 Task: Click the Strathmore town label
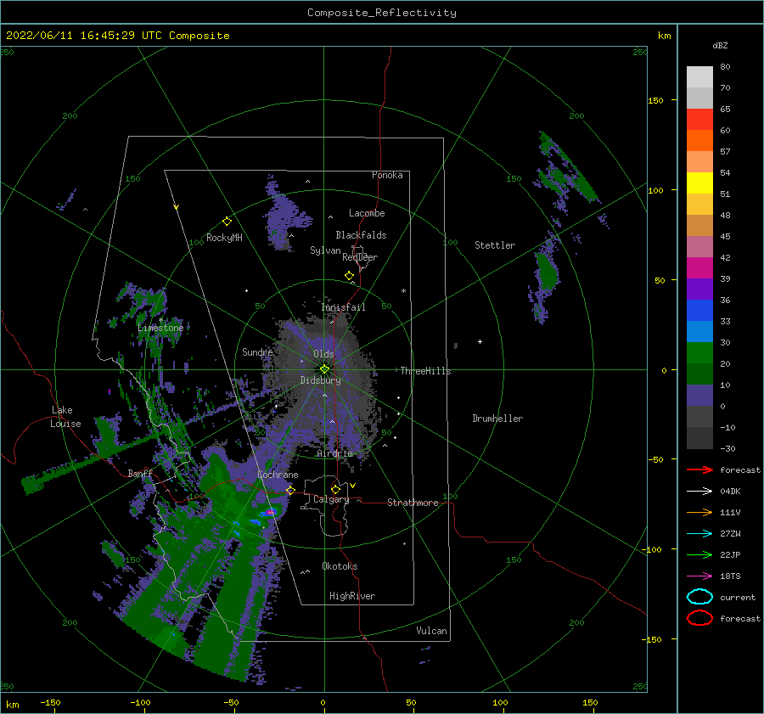pyautogui.click(x=413, y=503)
